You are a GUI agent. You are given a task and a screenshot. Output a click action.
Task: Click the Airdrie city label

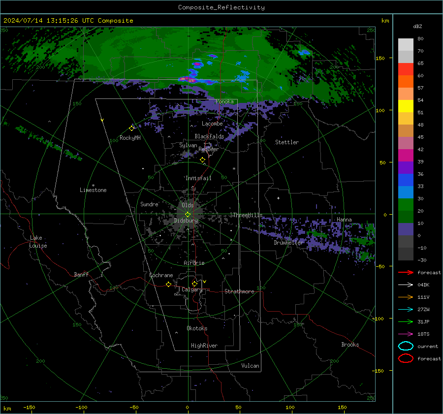194,263
